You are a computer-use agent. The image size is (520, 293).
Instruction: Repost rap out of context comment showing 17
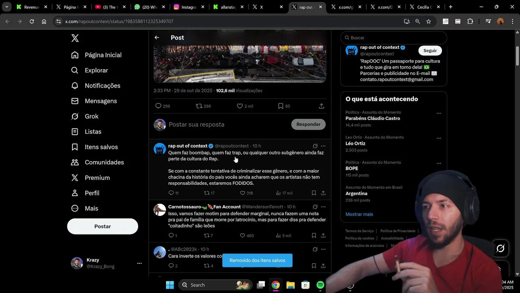point(206,193)
